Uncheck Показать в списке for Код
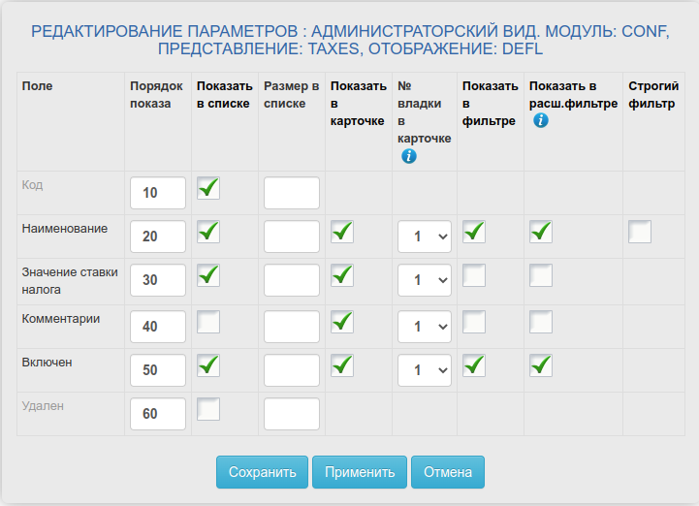 point(207,188)
